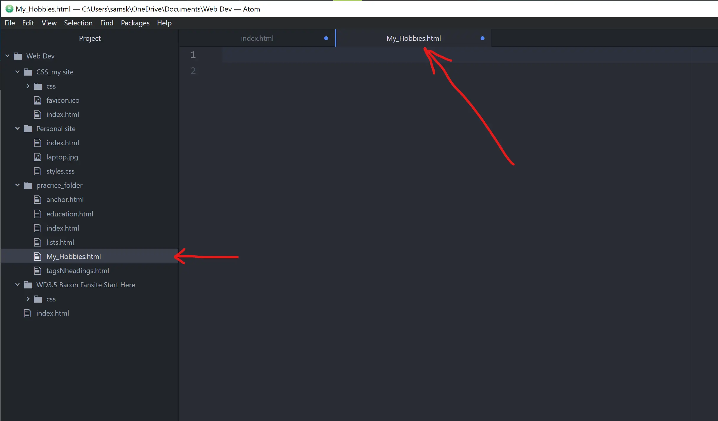Viewport: 718px width, 421px height.
Task: Open index.html under CSS_my site
Action: tap(63, 115)
